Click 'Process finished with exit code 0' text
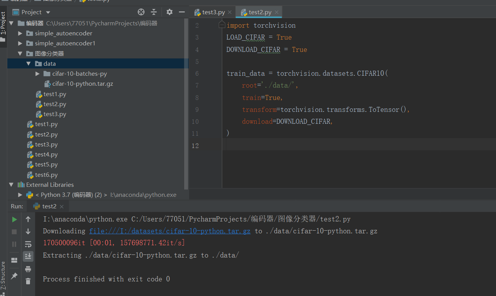 click(x=107, y=279)
